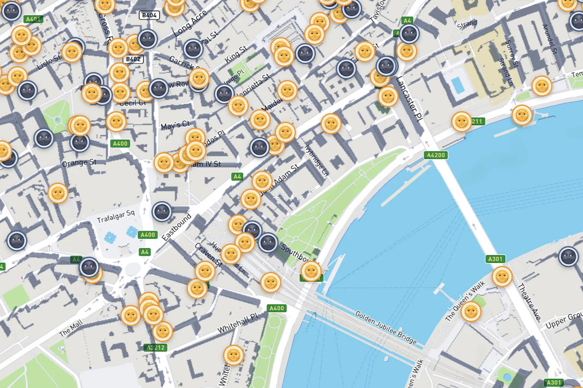Click the moon marker beside the B404 label
This screenshot has height=388, width=583.
pyautogui.click(x=147, y=39)
